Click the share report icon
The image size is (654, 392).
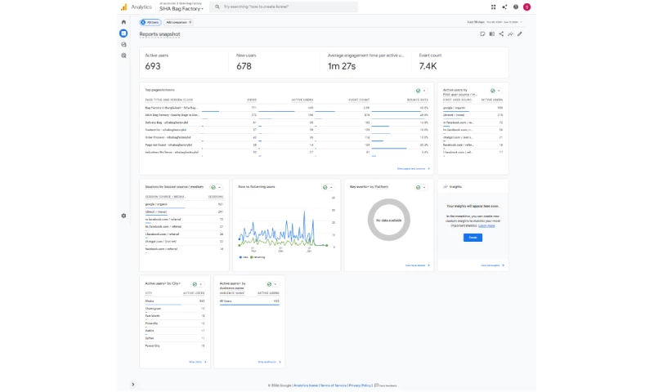501,34
